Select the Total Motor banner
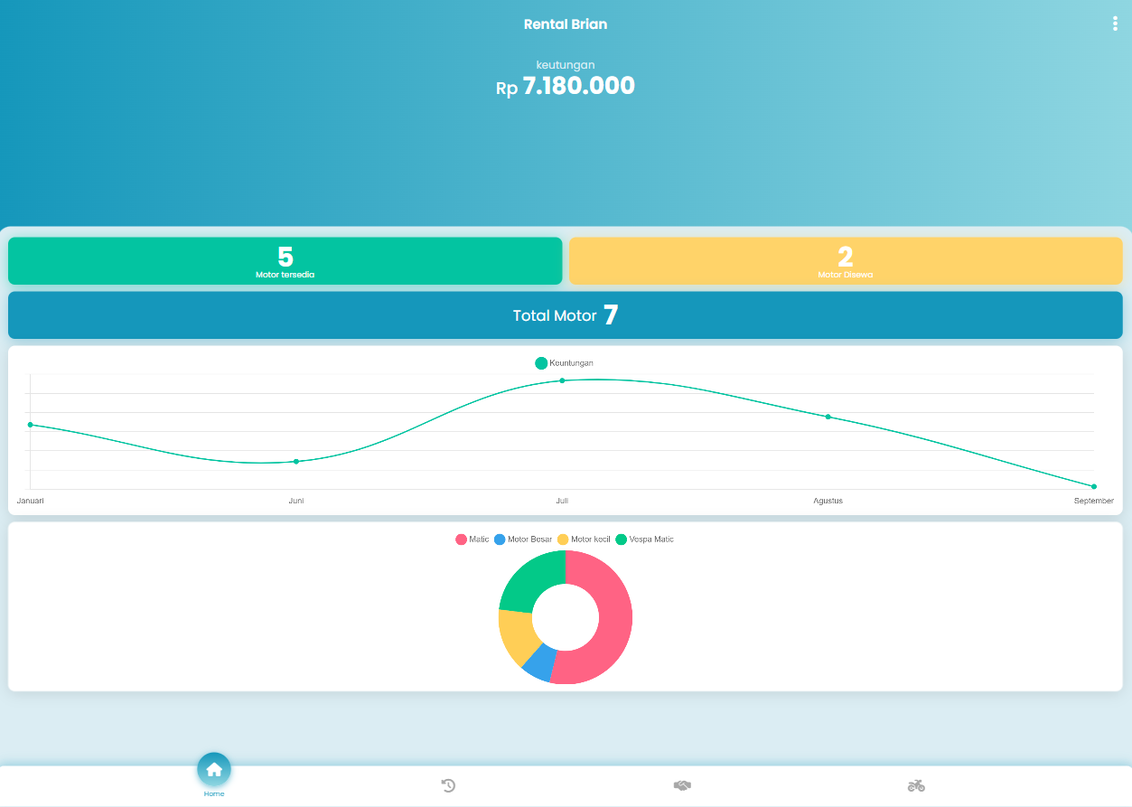Screen dimensions: 1132x807 pyautogui.click(x=566, y=315)
